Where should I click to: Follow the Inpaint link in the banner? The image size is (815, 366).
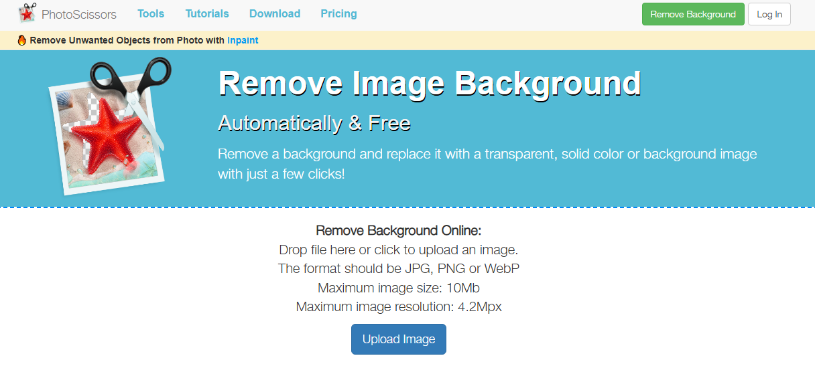(243, 40)
